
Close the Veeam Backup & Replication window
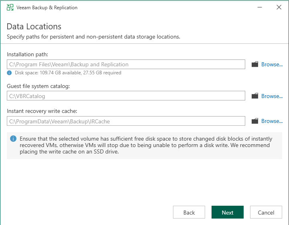pyautogui.click(x=279, y=7)
